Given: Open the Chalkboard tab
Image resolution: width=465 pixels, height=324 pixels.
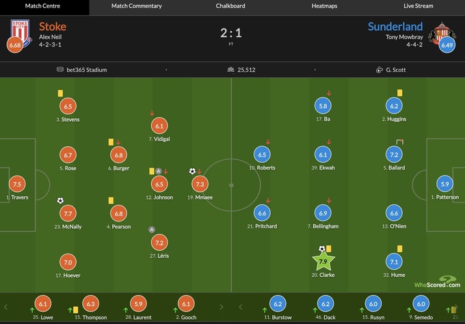Looking at the screenshot, I should click(230, 6).
